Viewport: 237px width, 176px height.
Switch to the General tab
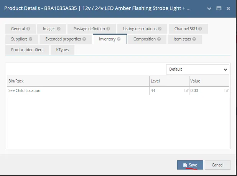20,29
